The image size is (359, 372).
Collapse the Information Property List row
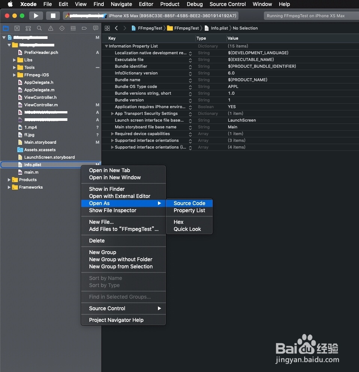(x=106, y=46)
